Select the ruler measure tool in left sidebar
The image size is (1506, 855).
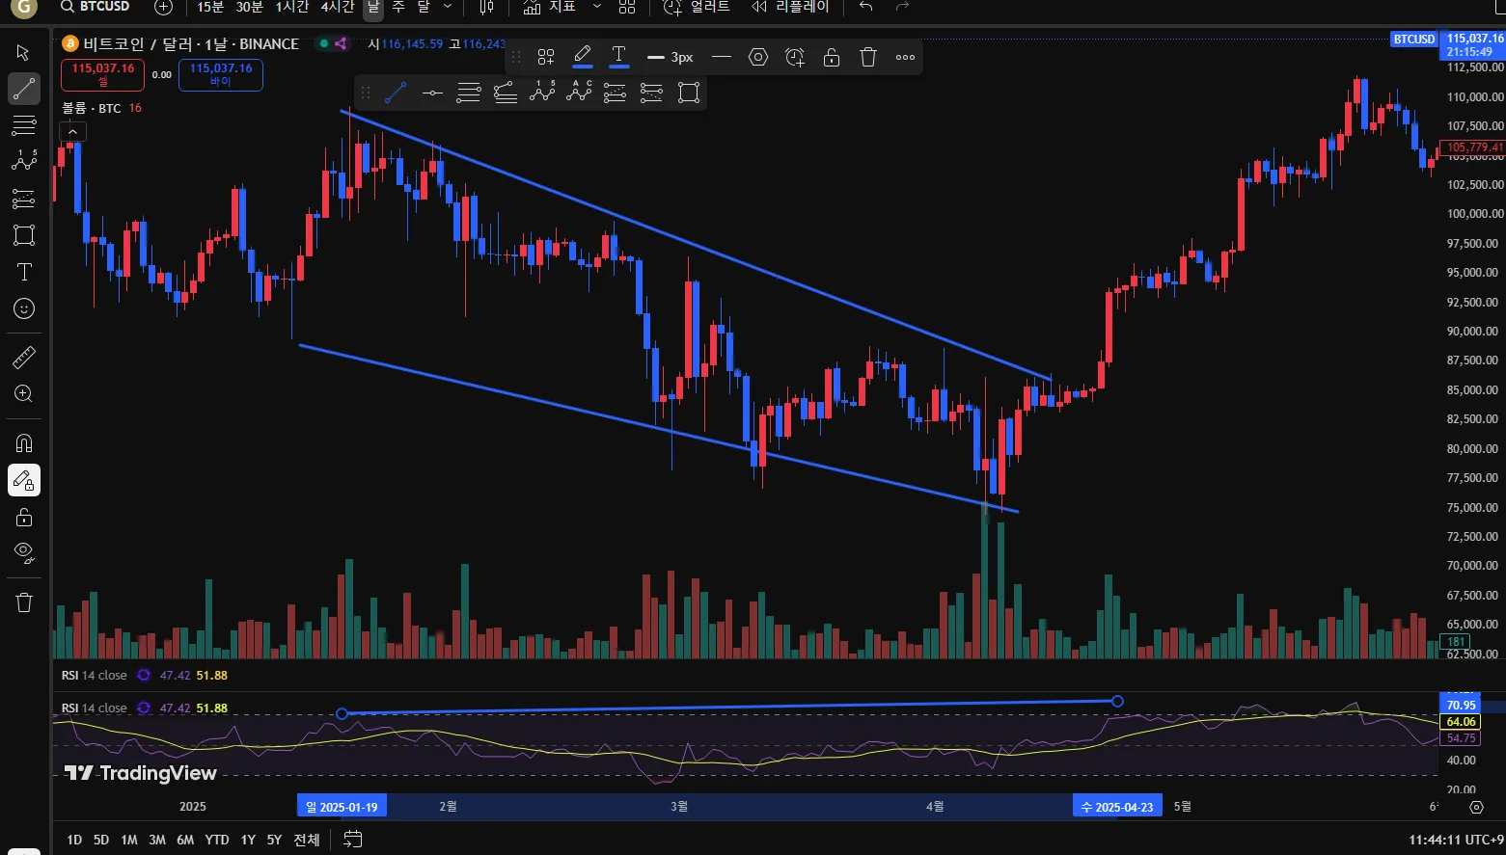point(24,359)
